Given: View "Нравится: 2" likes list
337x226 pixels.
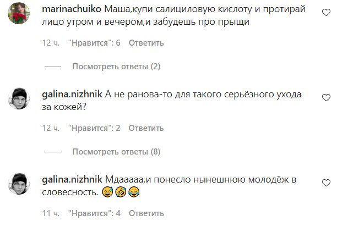Looking at the screenshot, I should coord(94,128).
